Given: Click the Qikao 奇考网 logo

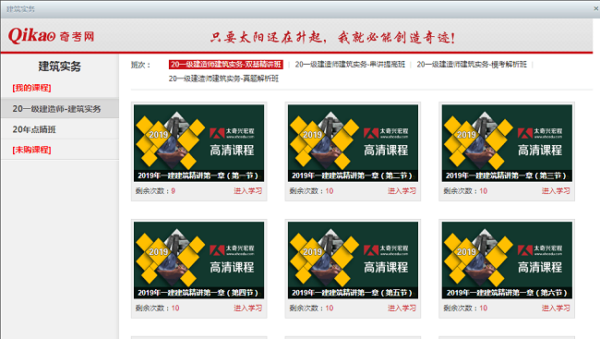Looking at the screenshot, I should (x=52, y=36).
